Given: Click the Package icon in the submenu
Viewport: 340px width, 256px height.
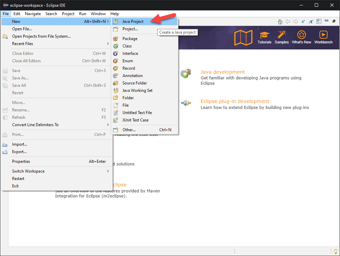Looking at the screenshot, I should pos(115,39).
